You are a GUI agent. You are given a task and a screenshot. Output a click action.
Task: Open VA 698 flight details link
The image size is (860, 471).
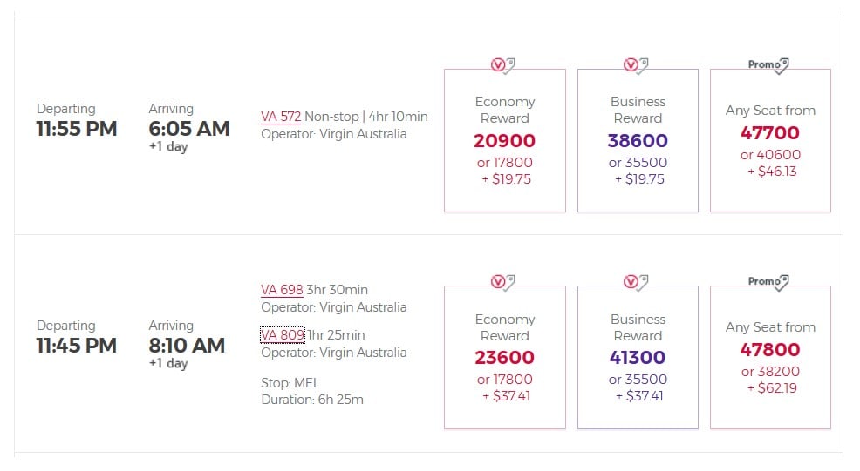[x=282, y=290]
